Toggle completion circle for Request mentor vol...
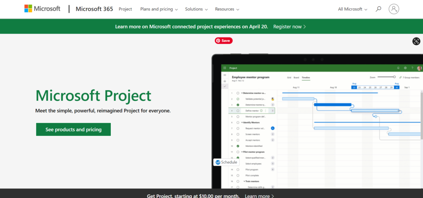The image size is (423, 198). [x=238, y=128]
